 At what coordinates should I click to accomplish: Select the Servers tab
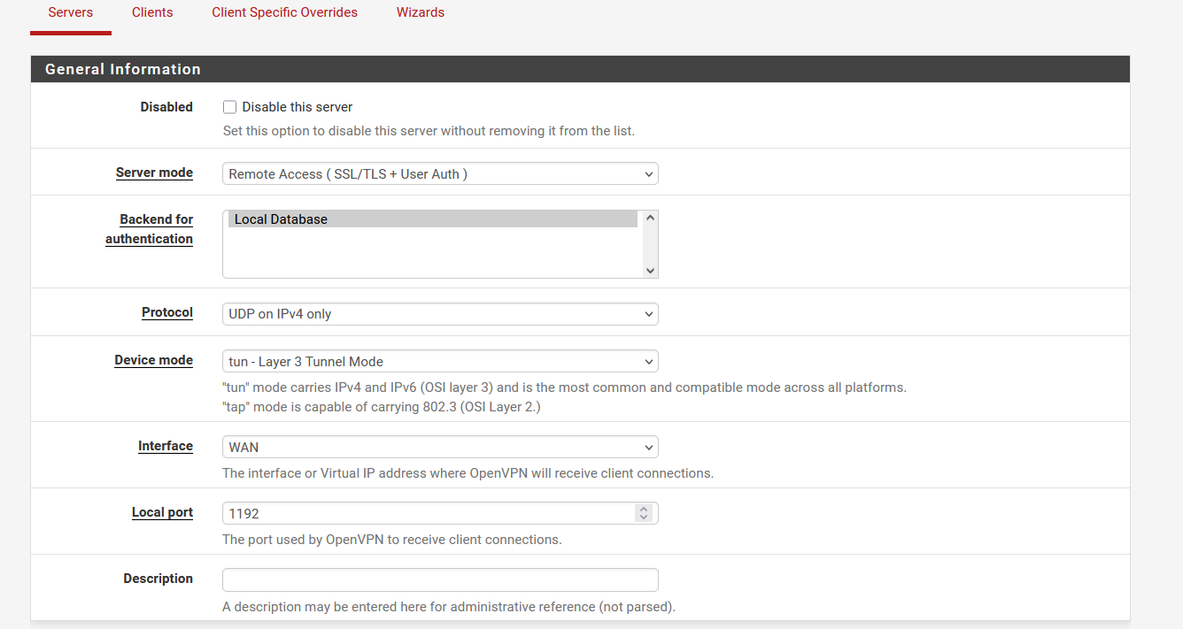[70, 12]
